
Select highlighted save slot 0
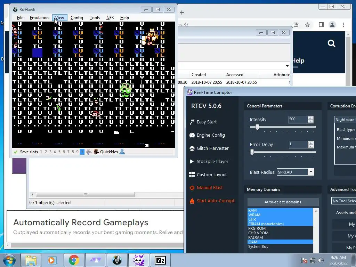[x=82, y=152]
